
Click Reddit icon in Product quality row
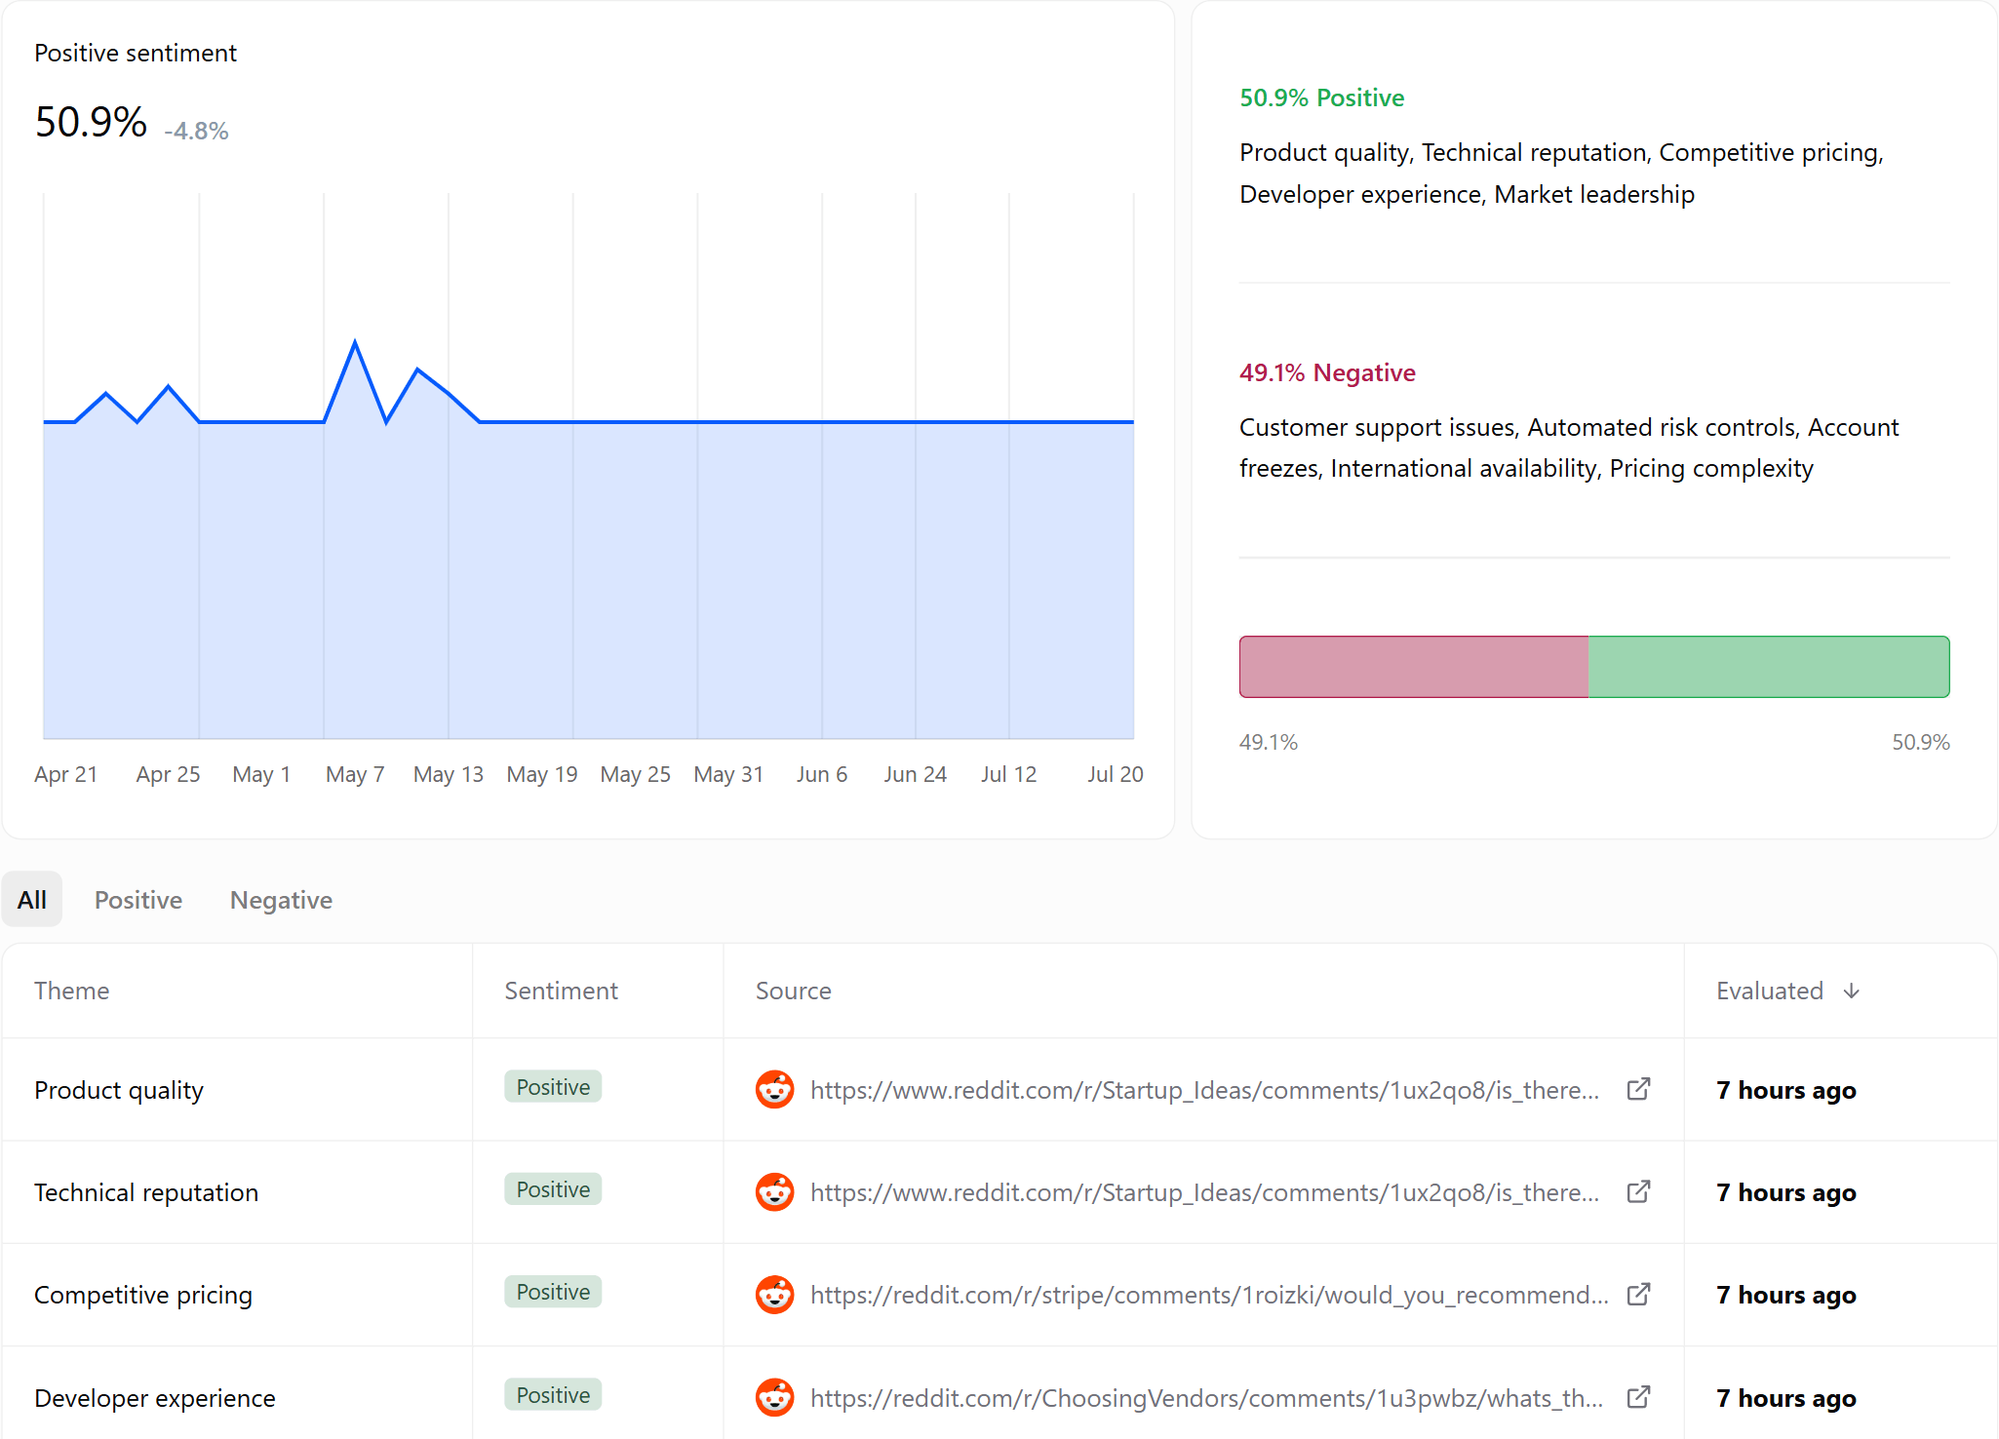tap(775, 1089)
